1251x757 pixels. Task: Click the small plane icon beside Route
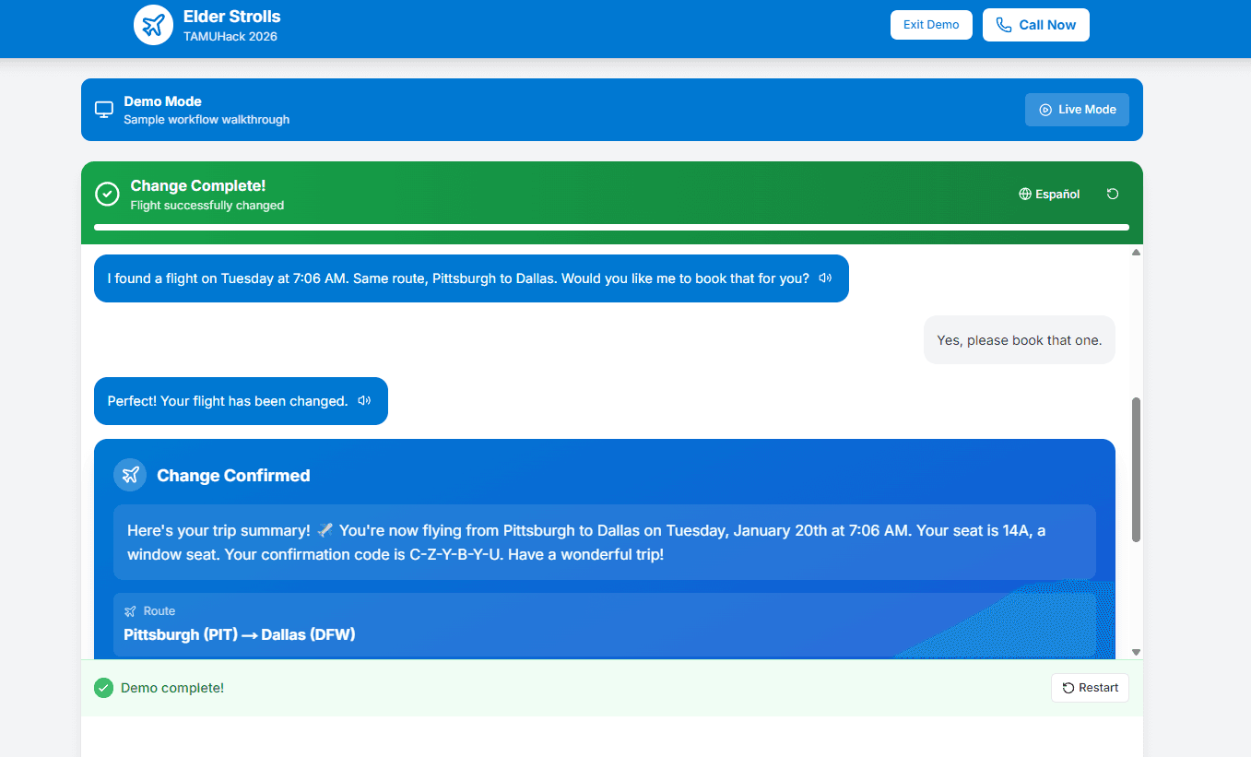click(130, 611)
